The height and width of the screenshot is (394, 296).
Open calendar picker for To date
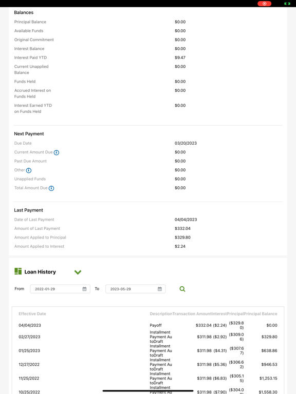160,289
